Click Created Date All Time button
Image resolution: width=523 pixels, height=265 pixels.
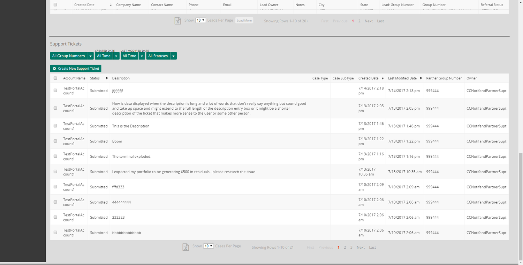pyautogui.click(x=104, y=56)
